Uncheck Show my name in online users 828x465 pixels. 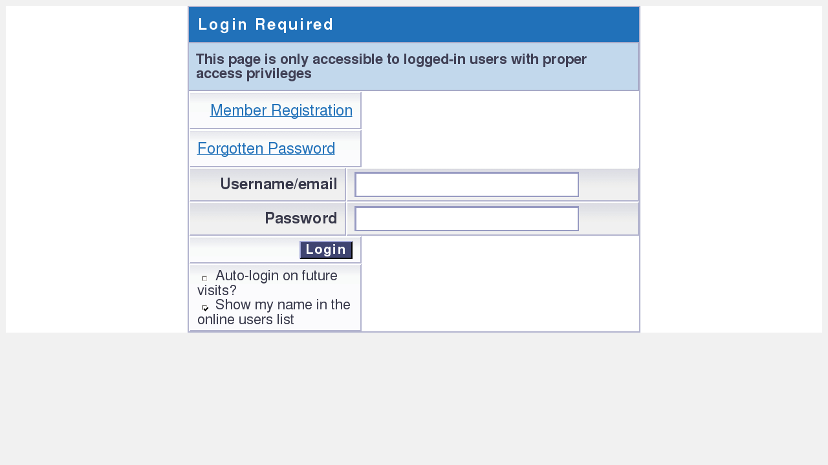205,307
